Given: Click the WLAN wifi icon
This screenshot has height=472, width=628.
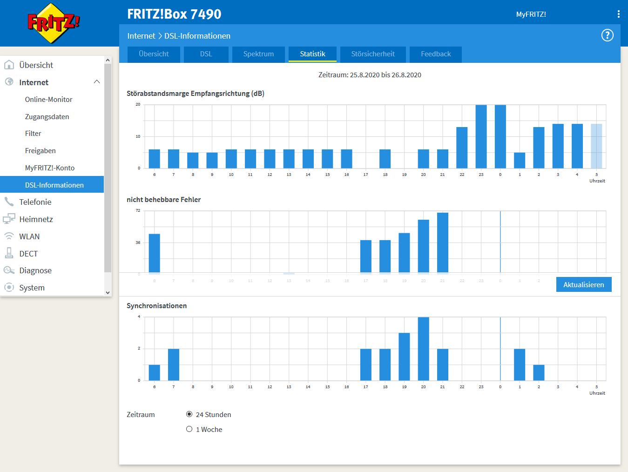Looking at the screenshot, I should 9,236.
